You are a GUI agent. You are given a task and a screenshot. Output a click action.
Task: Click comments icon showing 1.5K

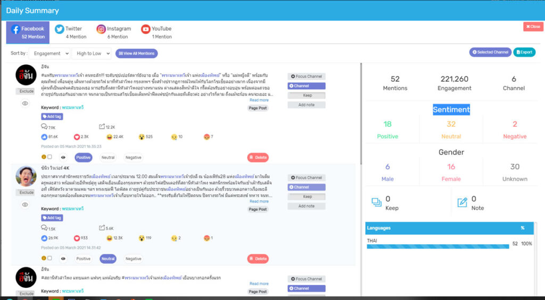pyautogui.click(x=44, y=228)
